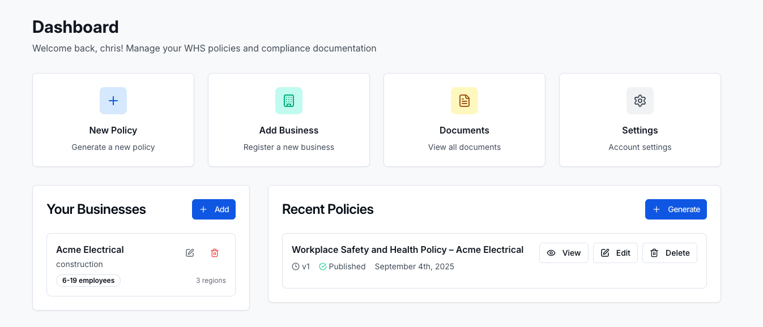This screenshot has width=763, height=327.
Task: Click the 6-19 employees badge
Action: pos(88,281)
